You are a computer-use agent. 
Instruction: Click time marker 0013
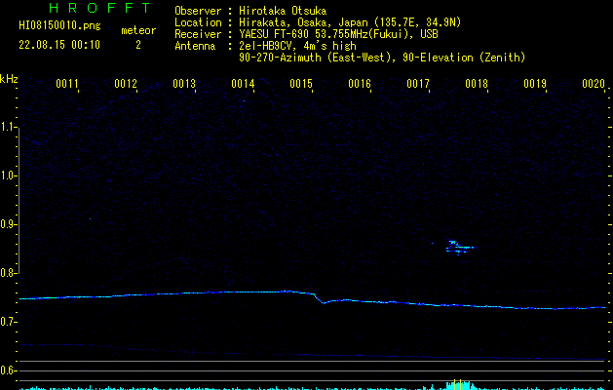tap(184, 84)
